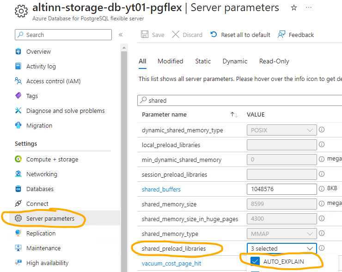Open the shared_buffers parameter link
The height and width of the screenshot is (272, 342).
161,189
